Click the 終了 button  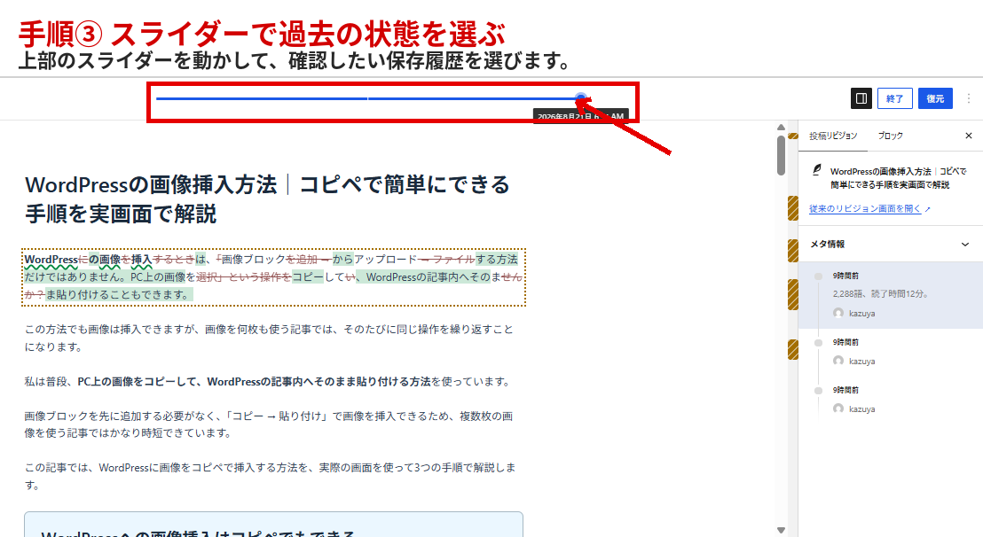point(894,98)
